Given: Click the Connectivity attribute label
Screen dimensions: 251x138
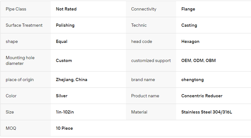Looking at the screenshot, I should (x=144, y=9).
